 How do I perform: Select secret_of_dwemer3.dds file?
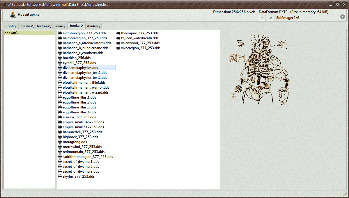(x=81, y=171)
